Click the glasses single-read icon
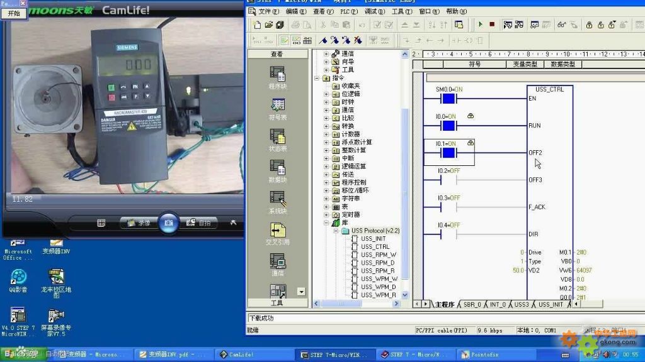 pyautogui.click(x=561, y=25)
